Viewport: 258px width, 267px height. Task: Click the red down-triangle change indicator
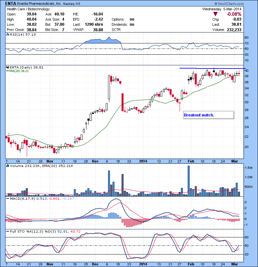pos(215,14)
